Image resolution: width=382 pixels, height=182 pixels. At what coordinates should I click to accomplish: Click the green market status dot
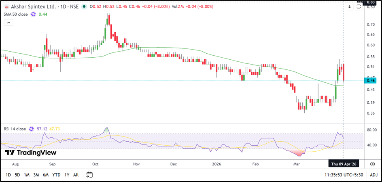click(84, 7)
